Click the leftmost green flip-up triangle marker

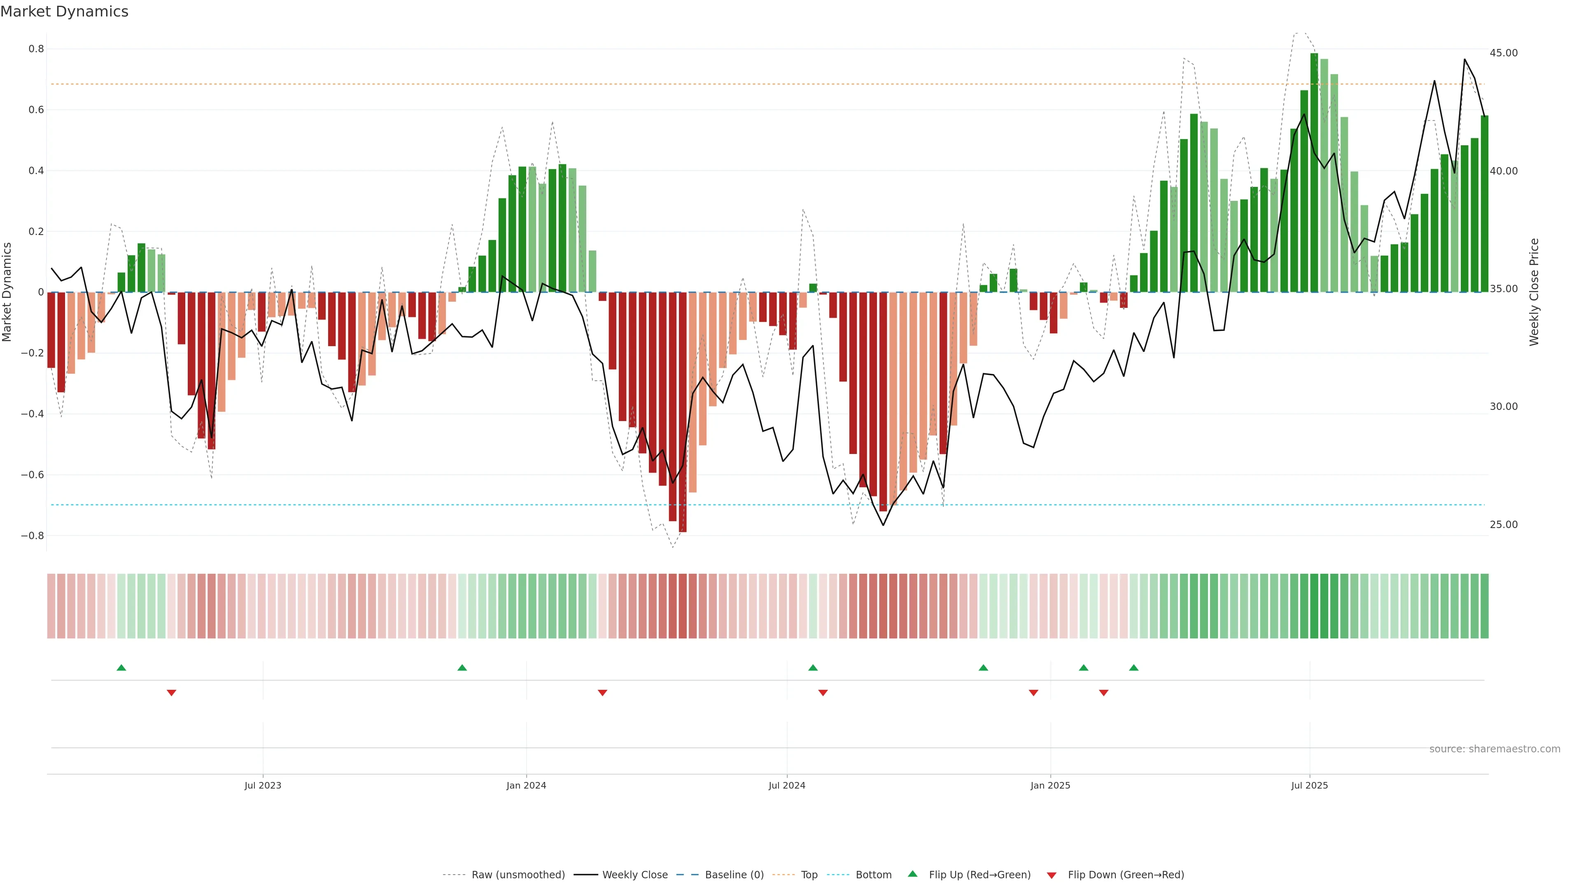[x=121, y=668]
